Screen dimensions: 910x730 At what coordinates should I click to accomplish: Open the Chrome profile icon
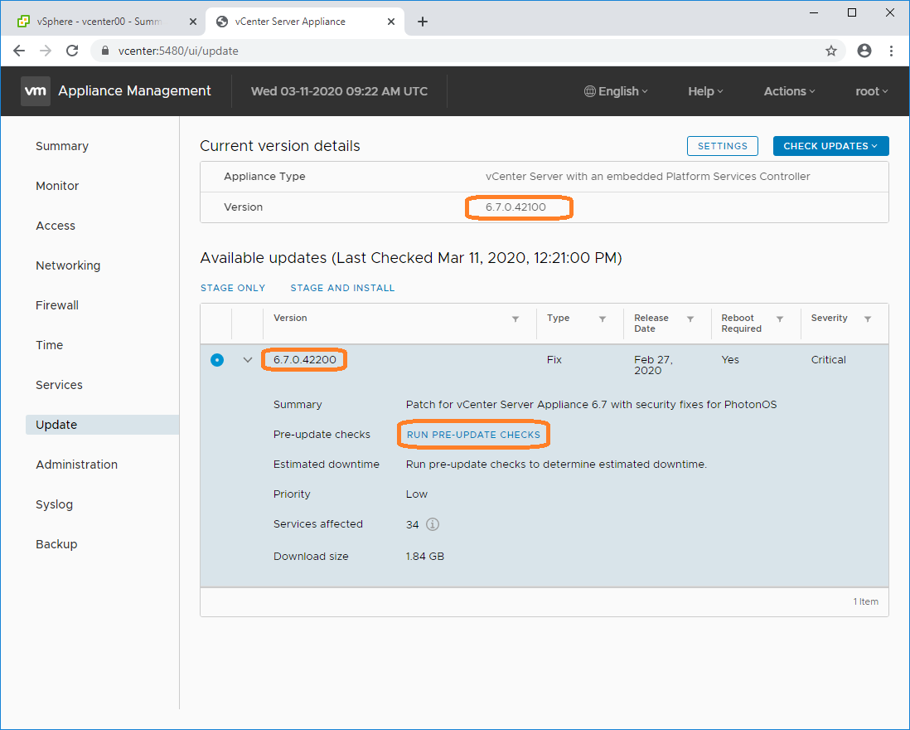tap(864, 51)
